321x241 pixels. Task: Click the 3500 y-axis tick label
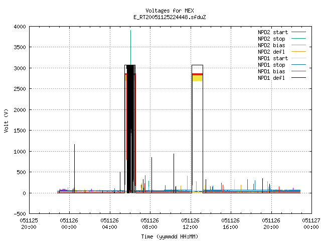click(x=20, y=47)
